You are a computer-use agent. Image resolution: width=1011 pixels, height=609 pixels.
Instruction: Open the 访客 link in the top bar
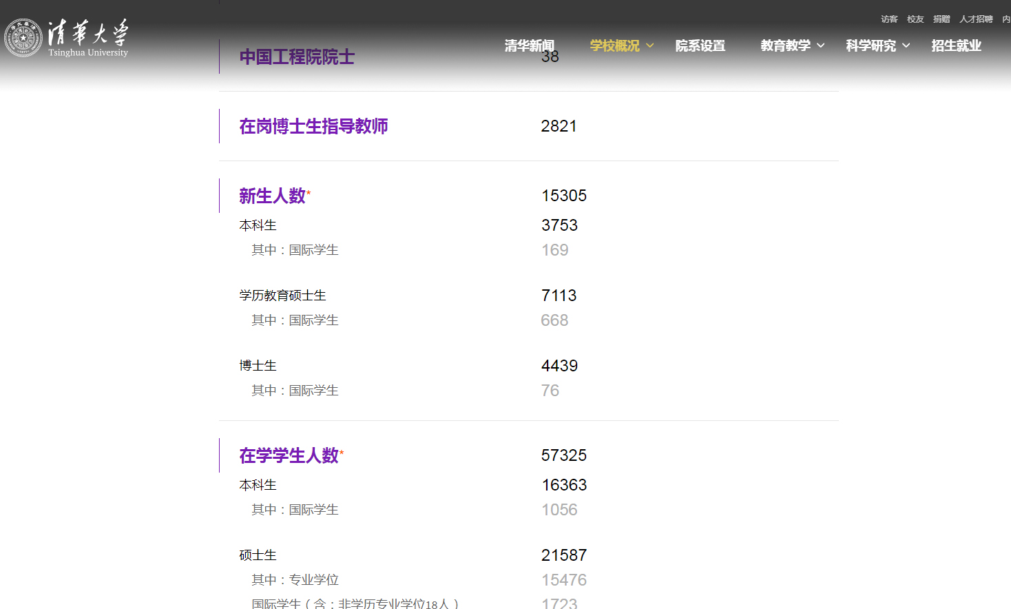(888, 19)
